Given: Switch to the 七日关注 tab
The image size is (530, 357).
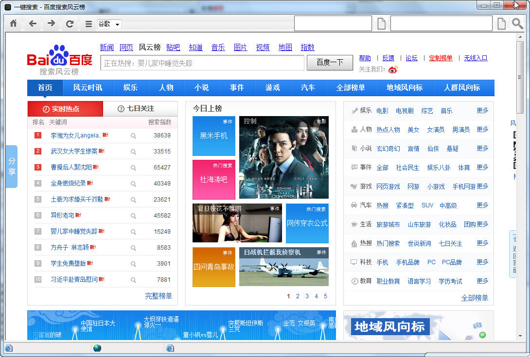Looking at the screenshot, I should 140,109.
